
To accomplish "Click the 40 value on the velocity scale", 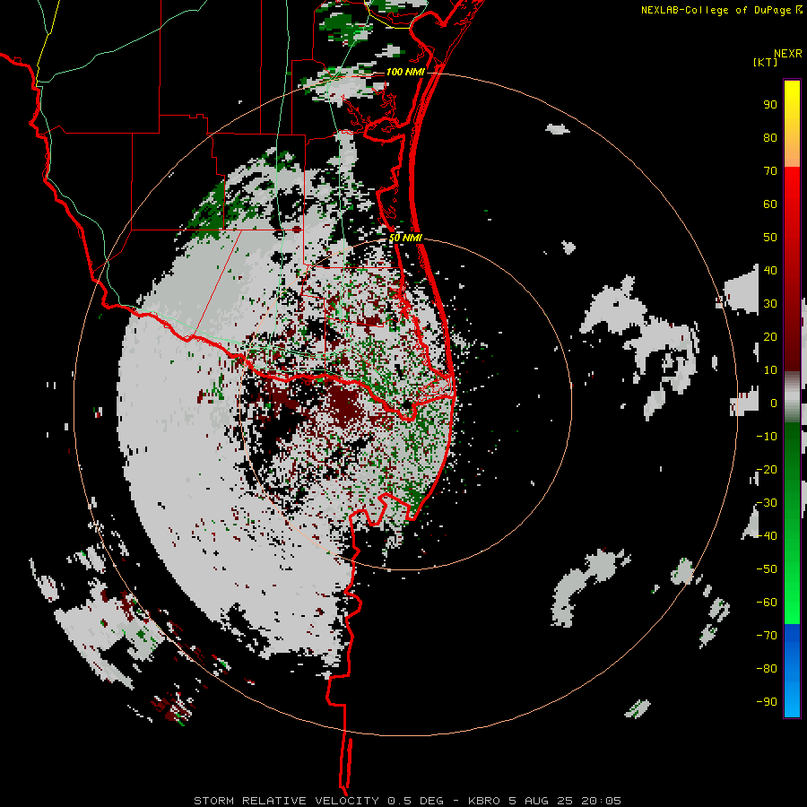I will [x=770, y=270].
